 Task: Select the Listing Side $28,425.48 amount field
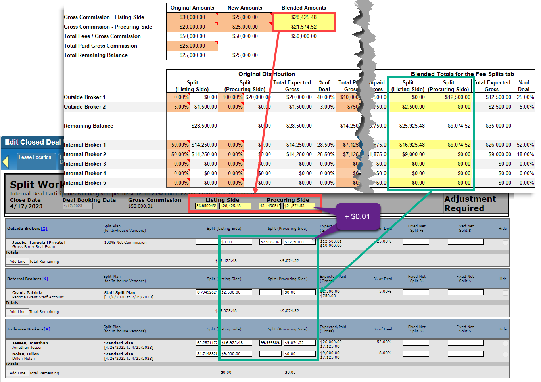click(x=236, y=206)
